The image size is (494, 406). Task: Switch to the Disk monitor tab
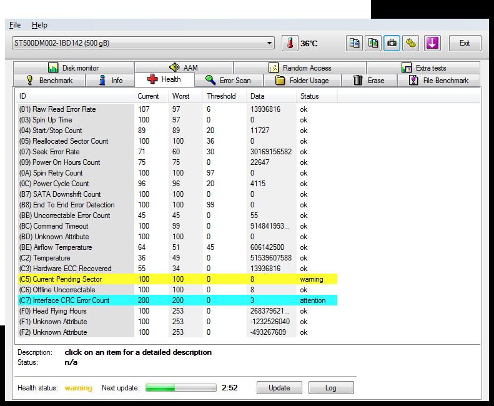tap(74, 68)
